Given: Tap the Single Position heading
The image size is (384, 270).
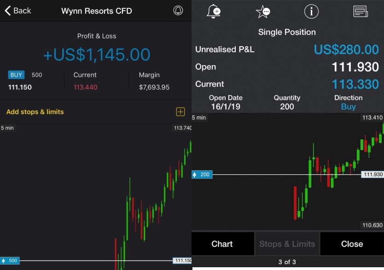Looking at the screenshot, I should (x=287, y=32).
